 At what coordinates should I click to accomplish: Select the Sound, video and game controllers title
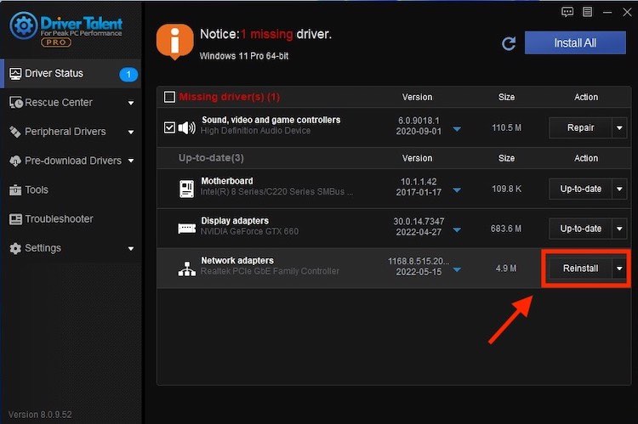[x=271, y=120]
